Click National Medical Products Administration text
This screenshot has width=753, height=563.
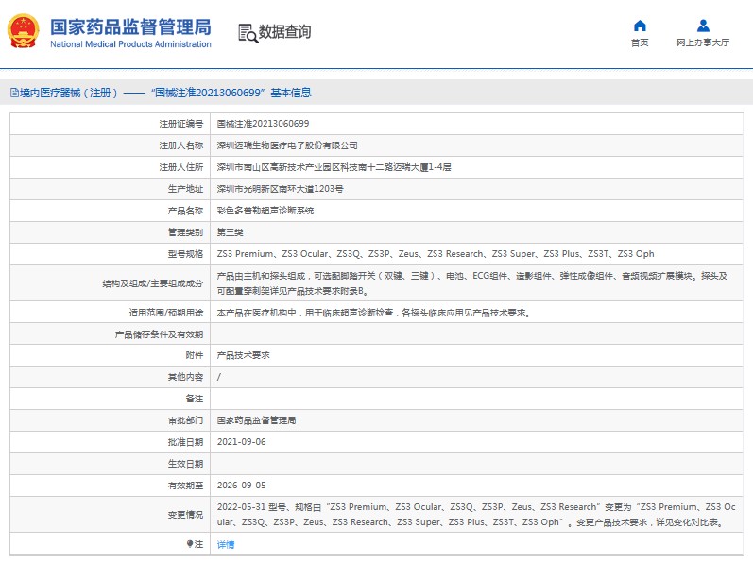[x=130, y=44]
